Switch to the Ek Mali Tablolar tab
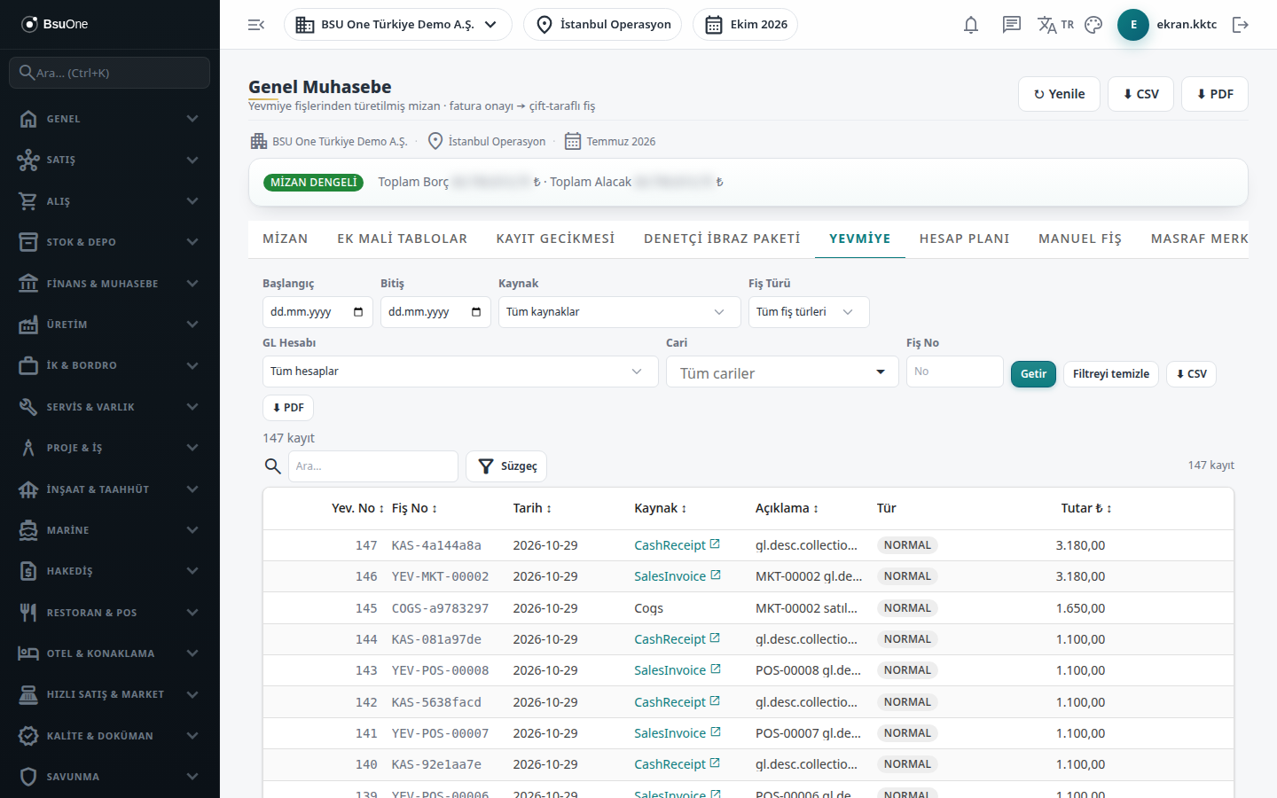Image resolution: width=1277 pixels, height=798 pixels. tap(402, 239)
